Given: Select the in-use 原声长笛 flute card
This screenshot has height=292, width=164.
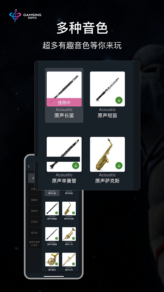Looking at the screenshot, I should coord(64,95).
